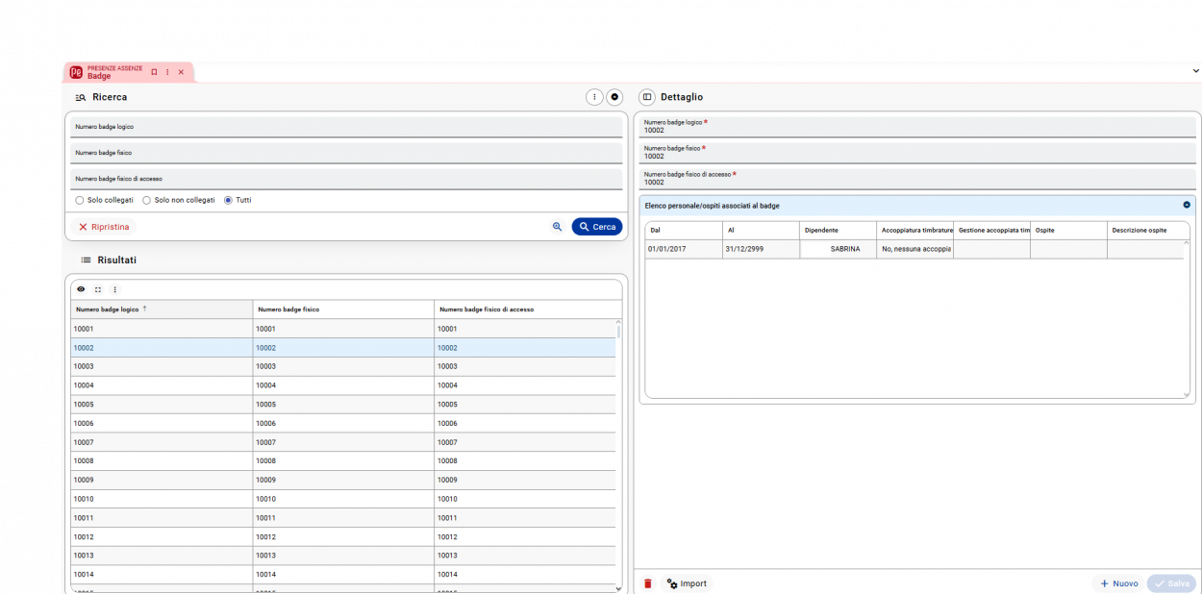
Task: Click the 31/12/2999 date cell
Action: [761, 249]
